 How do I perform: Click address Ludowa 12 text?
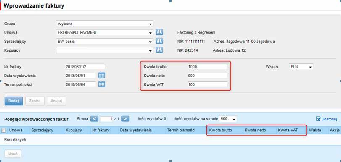(230, 50)
